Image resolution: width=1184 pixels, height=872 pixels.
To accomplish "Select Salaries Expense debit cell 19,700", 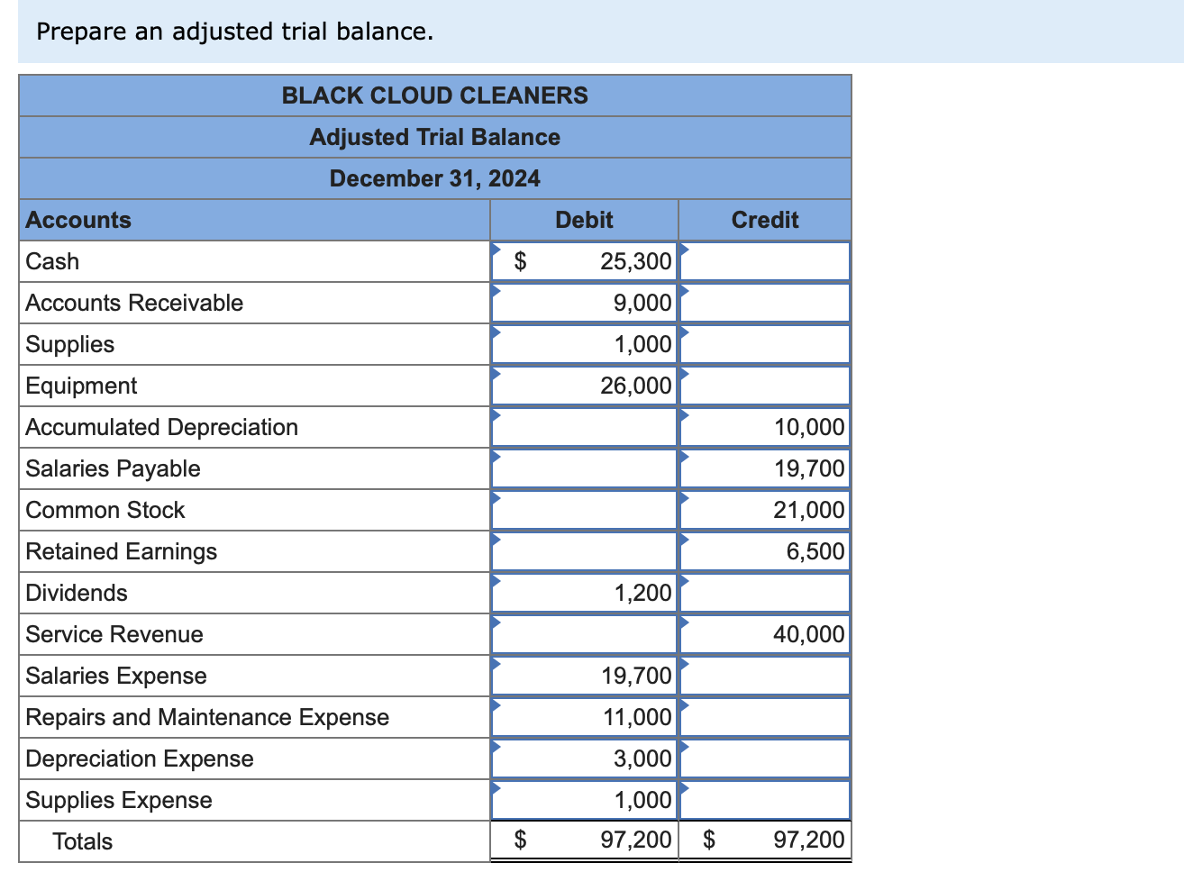I will click(x=584, y=676).
